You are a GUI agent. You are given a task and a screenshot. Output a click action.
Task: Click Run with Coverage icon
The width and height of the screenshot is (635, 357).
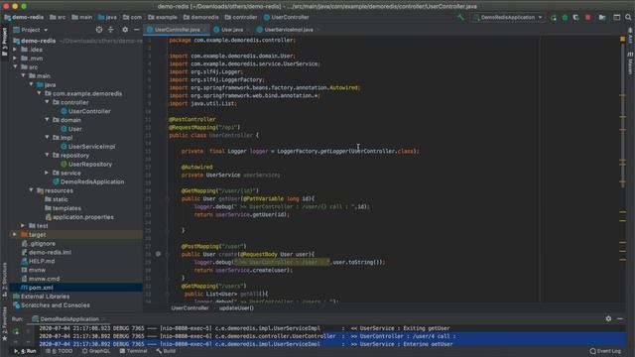575,18
